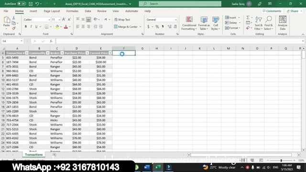306x172 pixels.
Task: Apply the yellow Fill Color bucket
Action: click(57, 27)
